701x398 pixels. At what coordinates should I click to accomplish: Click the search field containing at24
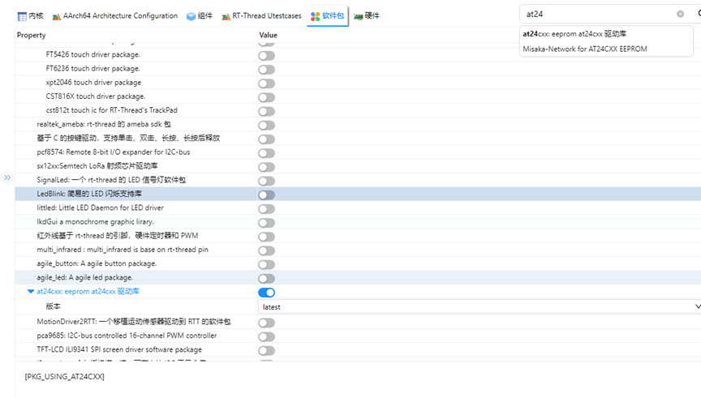tap(599, 14)
